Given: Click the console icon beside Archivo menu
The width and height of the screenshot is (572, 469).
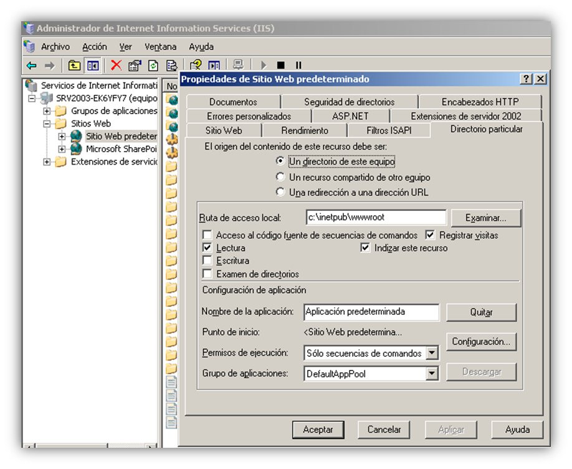Looking at the screenshot, I should (29, 47).
